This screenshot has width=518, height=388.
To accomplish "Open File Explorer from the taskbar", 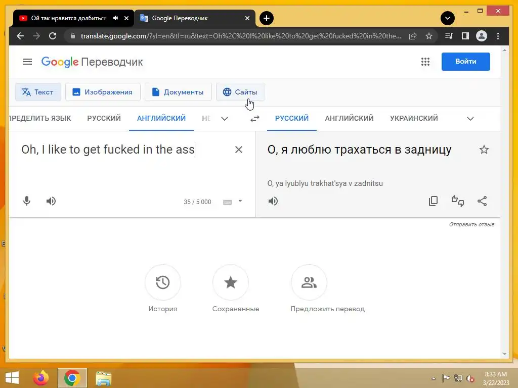I will [103, 378].
